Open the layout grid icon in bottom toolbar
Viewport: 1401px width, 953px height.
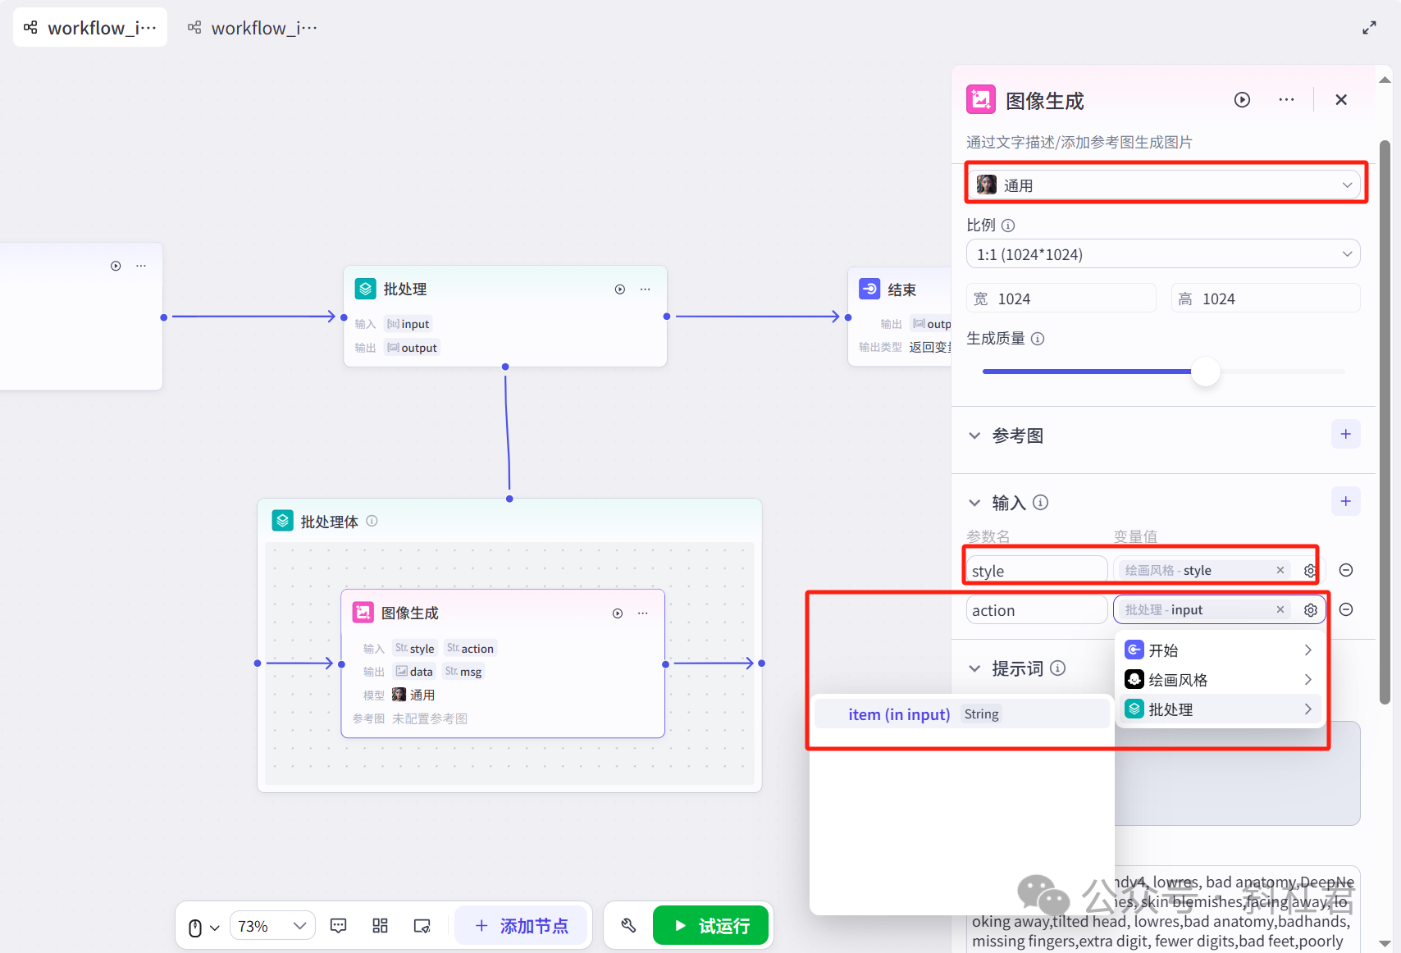pos(380,925)
